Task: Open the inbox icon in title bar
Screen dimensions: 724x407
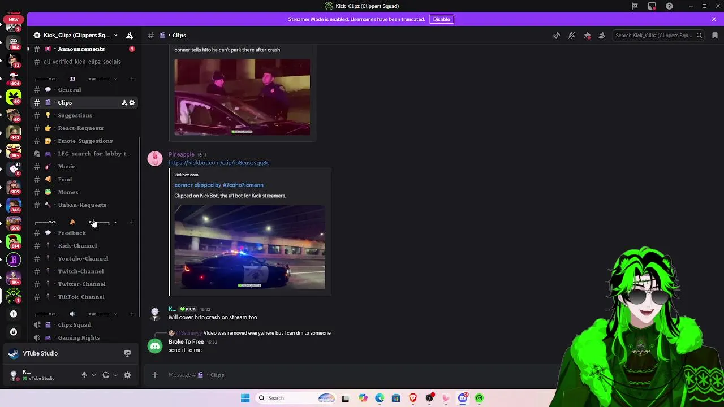Action: click(652, 6)
